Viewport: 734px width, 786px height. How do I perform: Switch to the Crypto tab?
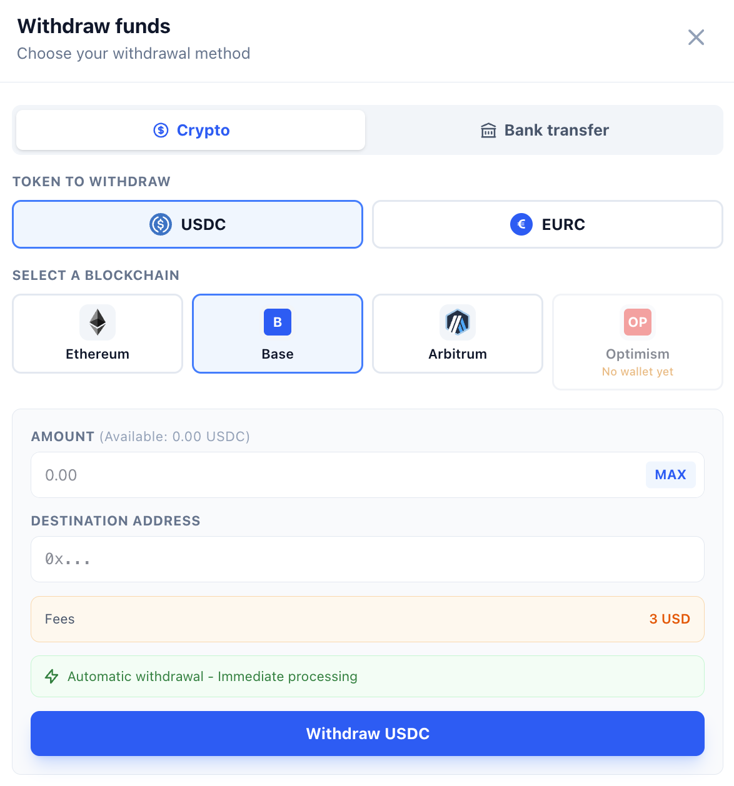191,130
